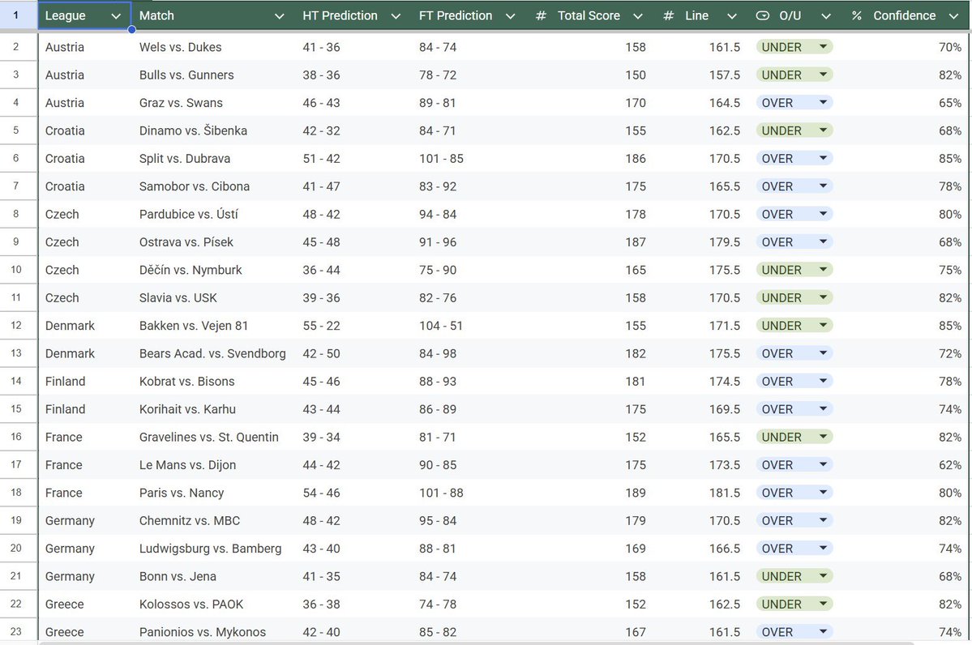The height and width of the screenshot is (645, 972).
Task: Select row header 1
Action: (18, 15)
